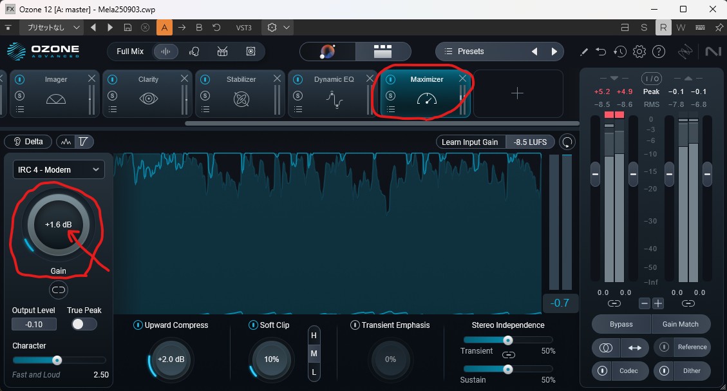727x391 pixels.
Task: Toggle the Transient and Sustain link icon
Action: click(x=509, y=355)
